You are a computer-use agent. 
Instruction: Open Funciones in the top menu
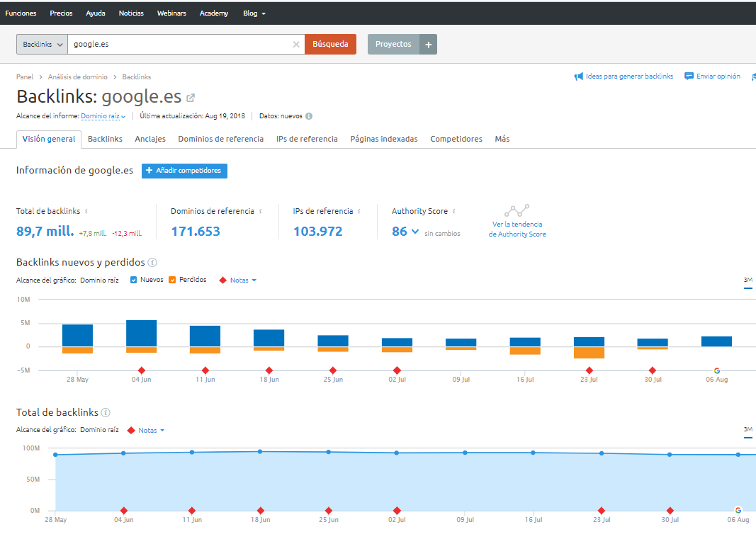(21, 13)
